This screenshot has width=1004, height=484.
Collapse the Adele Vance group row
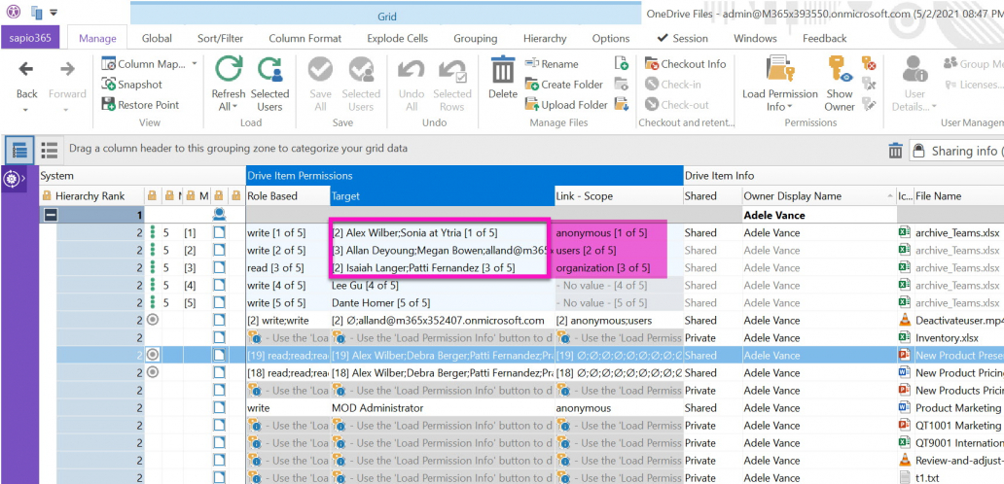(x=50, y=216)
